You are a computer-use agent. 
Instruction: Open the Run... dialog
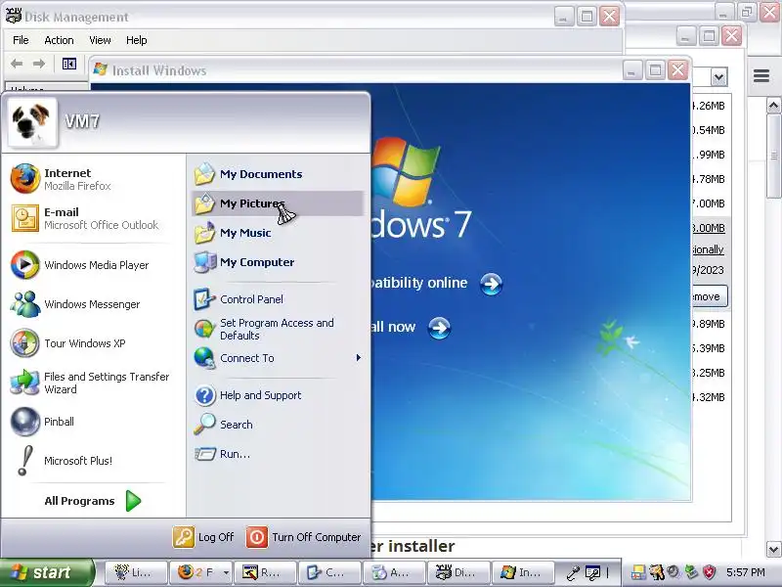278,454
